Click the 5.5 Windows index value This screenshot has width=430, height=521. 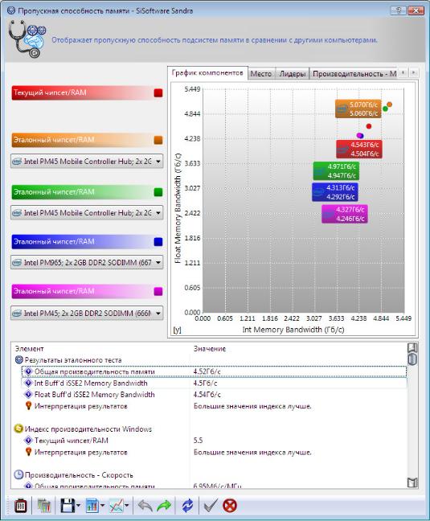click(198, 441)
